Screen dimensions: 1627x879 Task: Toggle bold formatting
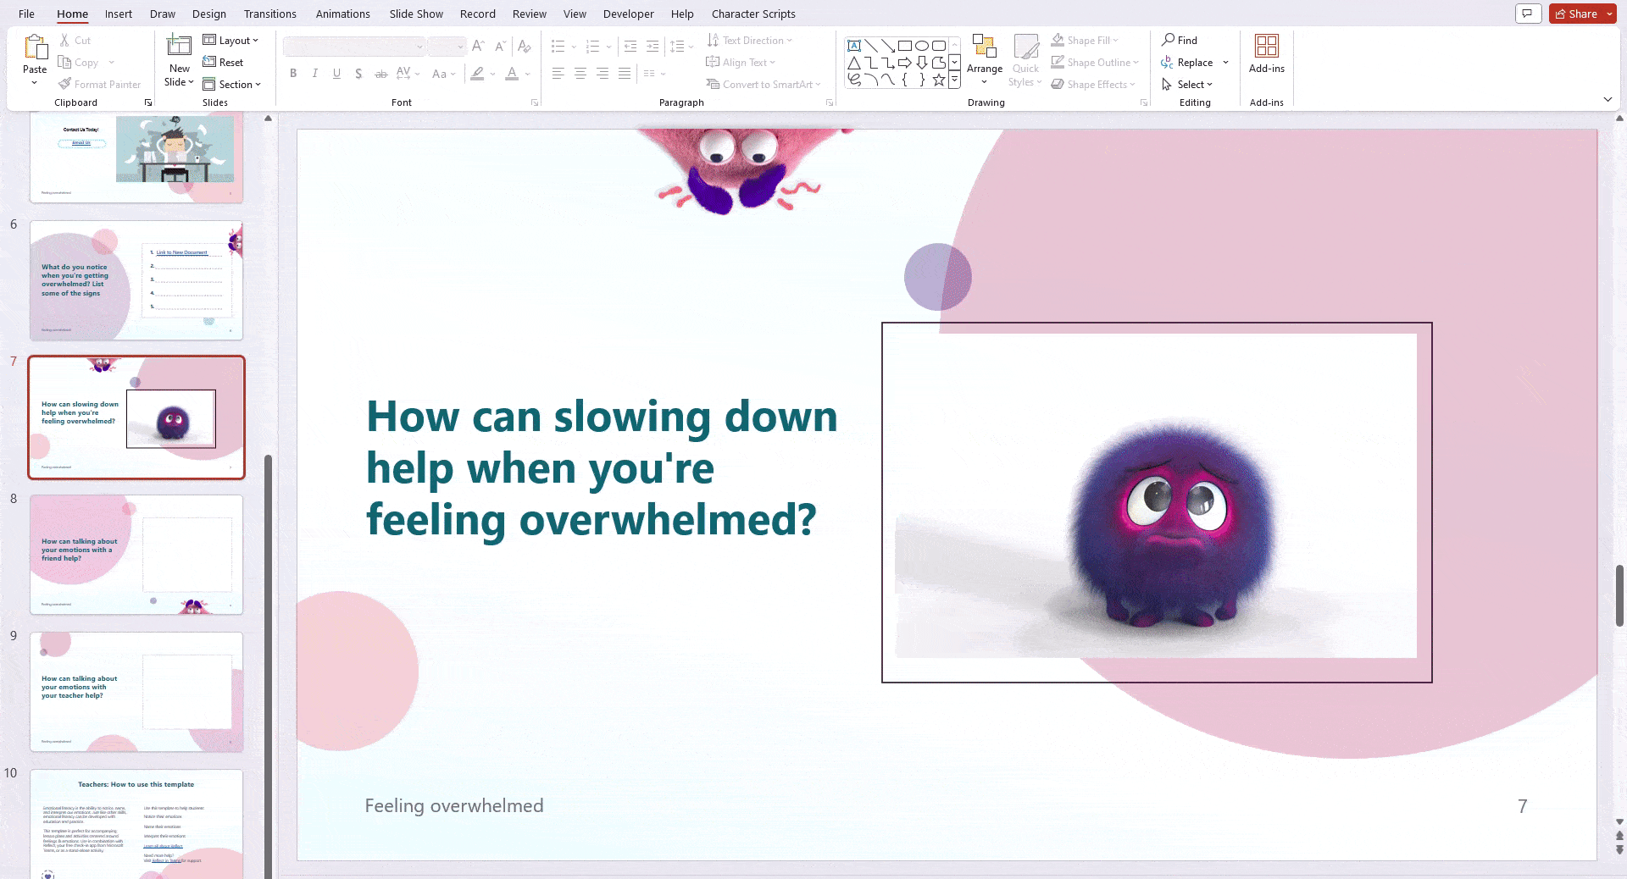click(x=293, y=74)
